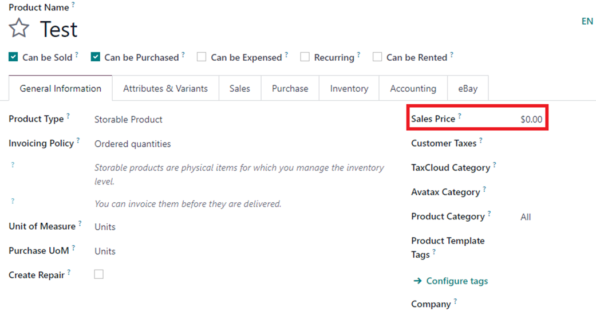Viewport: 596px width, 319px height.
Task: Open the Invoicing Policy selection Ordered quantities
Action: coord(133,144)
